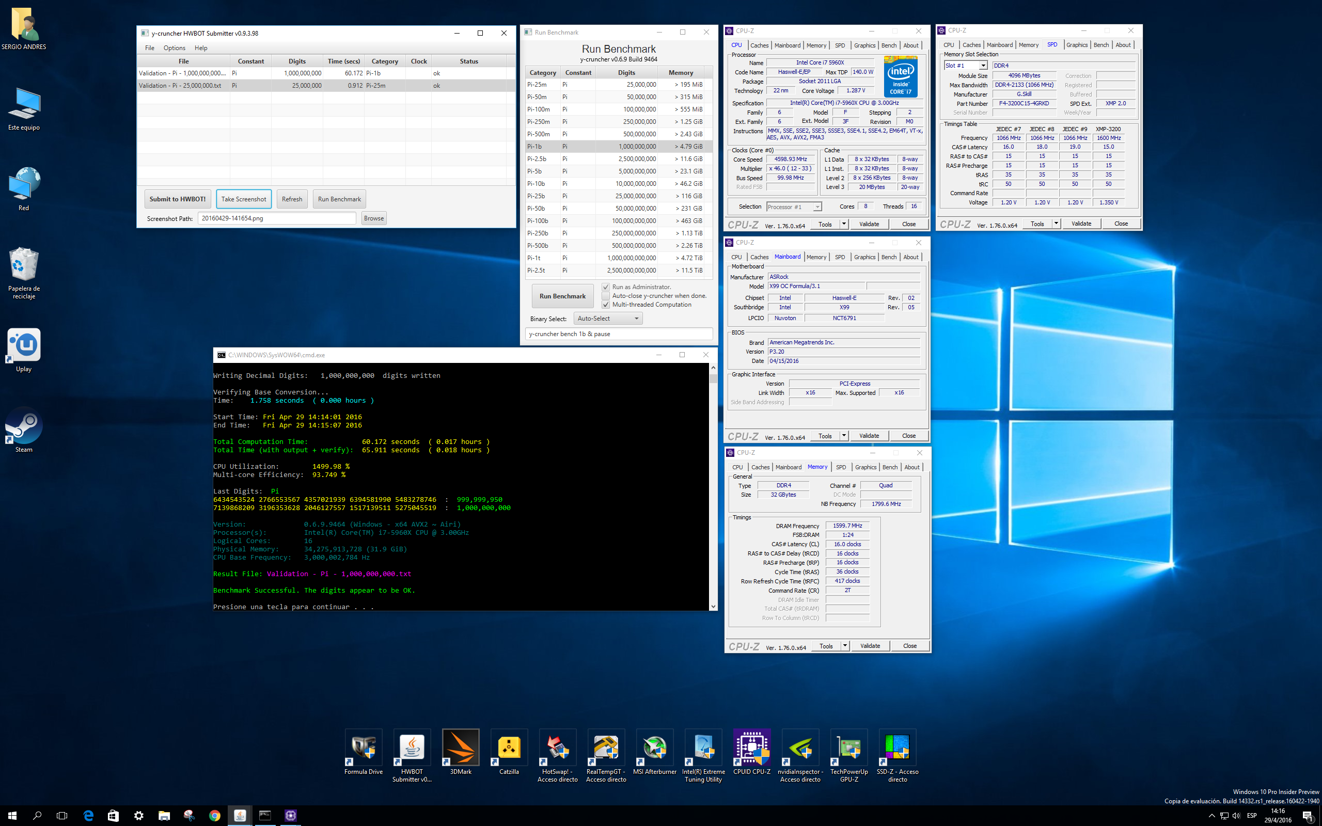Open the Help menu in HWBOT Submitter
The width and height of the screenshot is (1322, 826).
click(x=201, y=48)
